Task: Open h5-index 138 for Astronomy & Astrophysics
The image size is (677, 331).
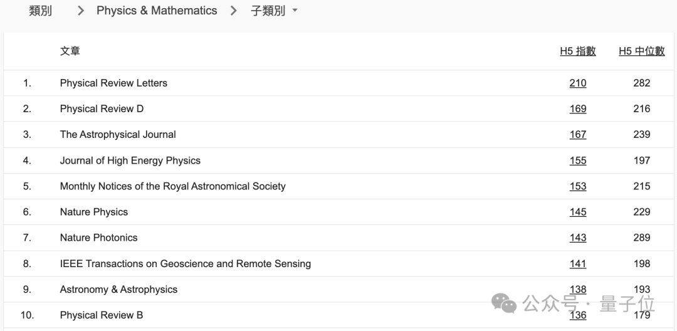Action: pos(578,290)
